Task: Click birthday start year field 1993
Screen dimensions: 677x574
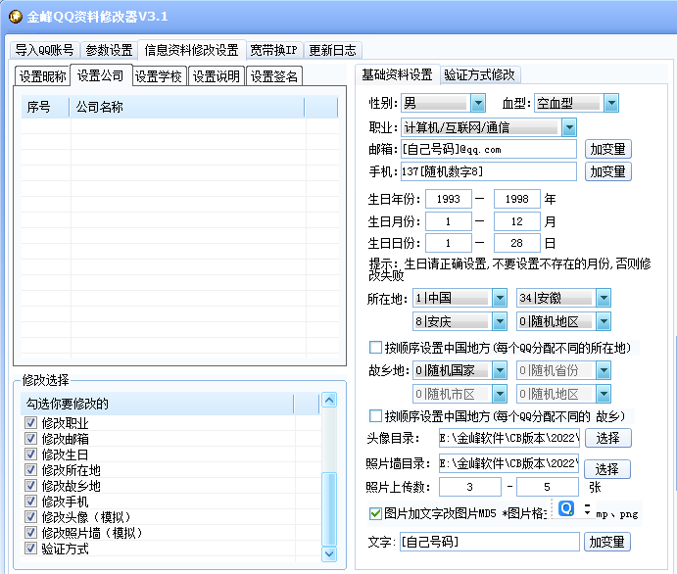Action: click(449, 199)
